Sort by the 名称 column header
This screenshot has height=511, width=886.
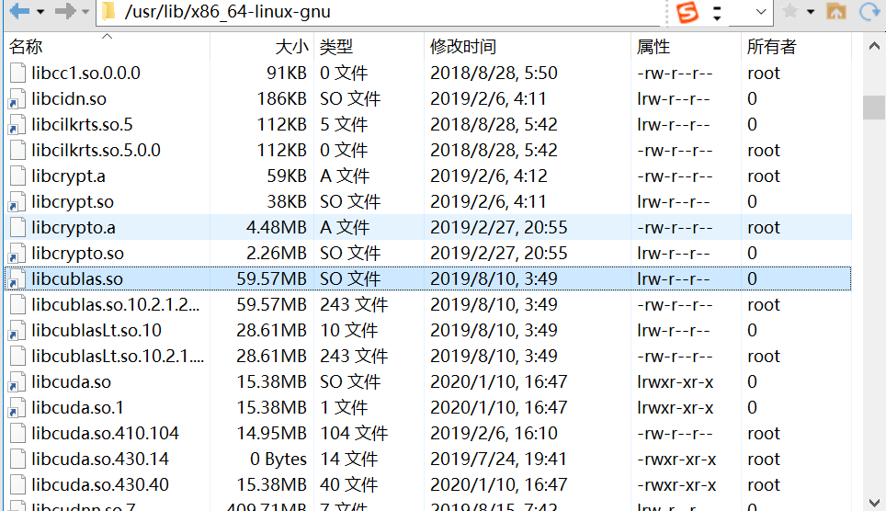(107, 46)
